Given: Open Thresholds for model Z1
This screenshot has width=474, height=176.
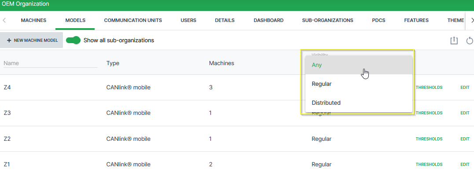Looking at the screenshot, I should point(429,165).
